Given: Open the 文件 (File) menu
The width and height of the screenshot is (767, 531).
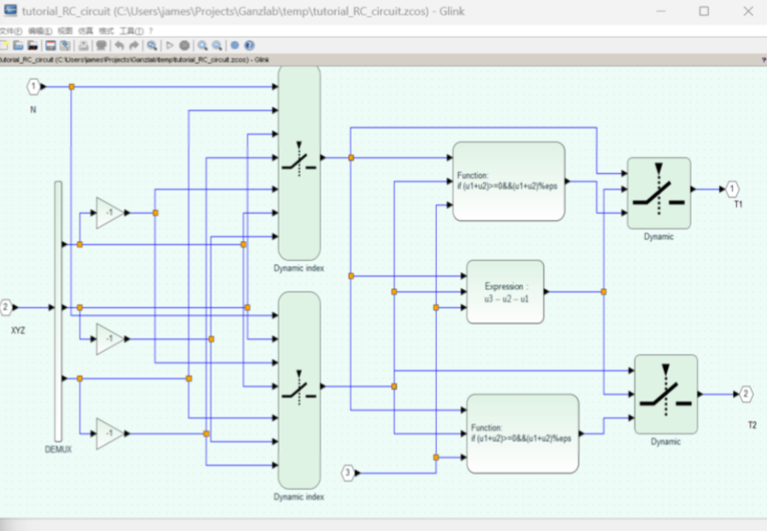Looking at the screenshot, I should 11,31.
